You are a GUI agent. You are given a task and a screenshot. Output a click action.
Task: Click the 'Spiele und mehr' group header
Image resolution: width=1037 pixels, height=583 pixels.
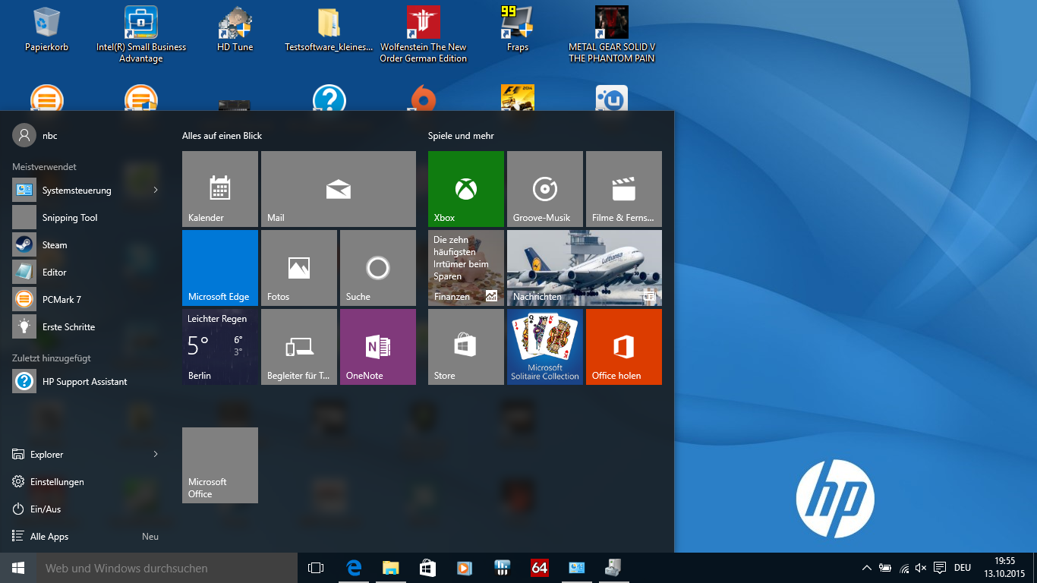click(x=461, y=135)
